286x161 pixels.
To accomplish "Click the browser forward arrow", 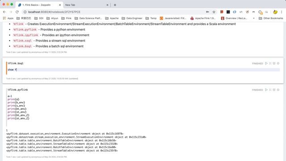I will 11,12.
